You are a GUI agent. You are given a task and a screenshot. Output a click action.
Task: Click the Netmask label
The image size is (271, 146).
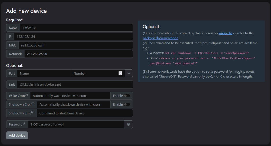(x=15, y=54)
